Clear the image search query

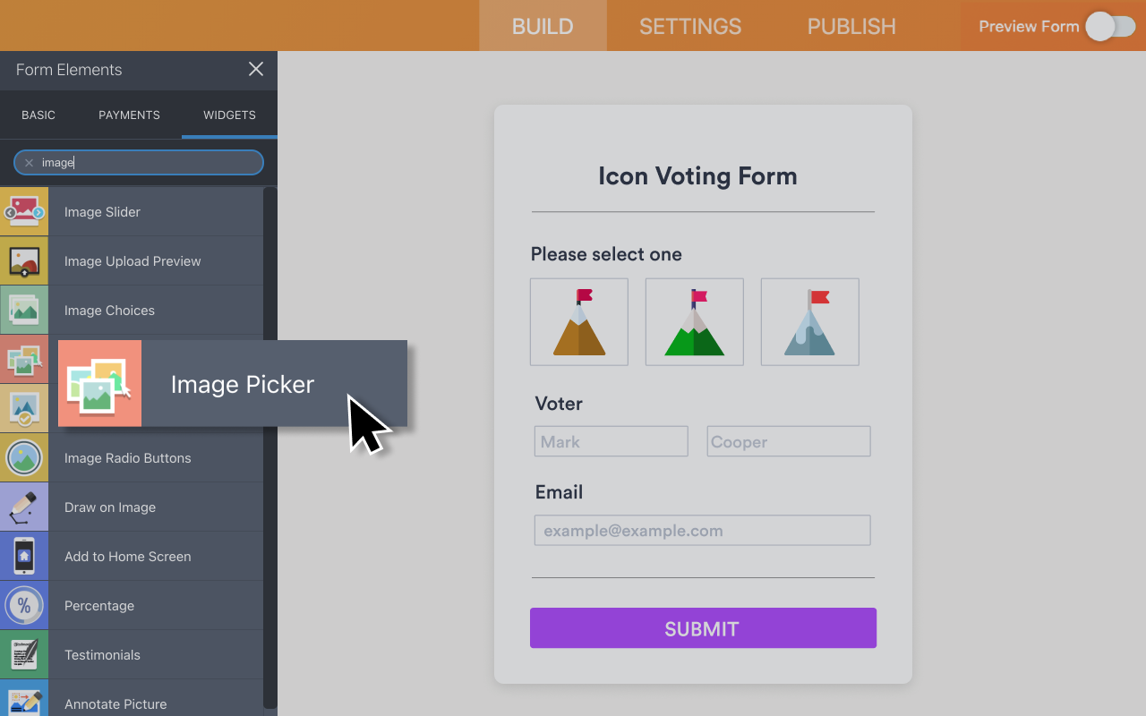[29, 162]
